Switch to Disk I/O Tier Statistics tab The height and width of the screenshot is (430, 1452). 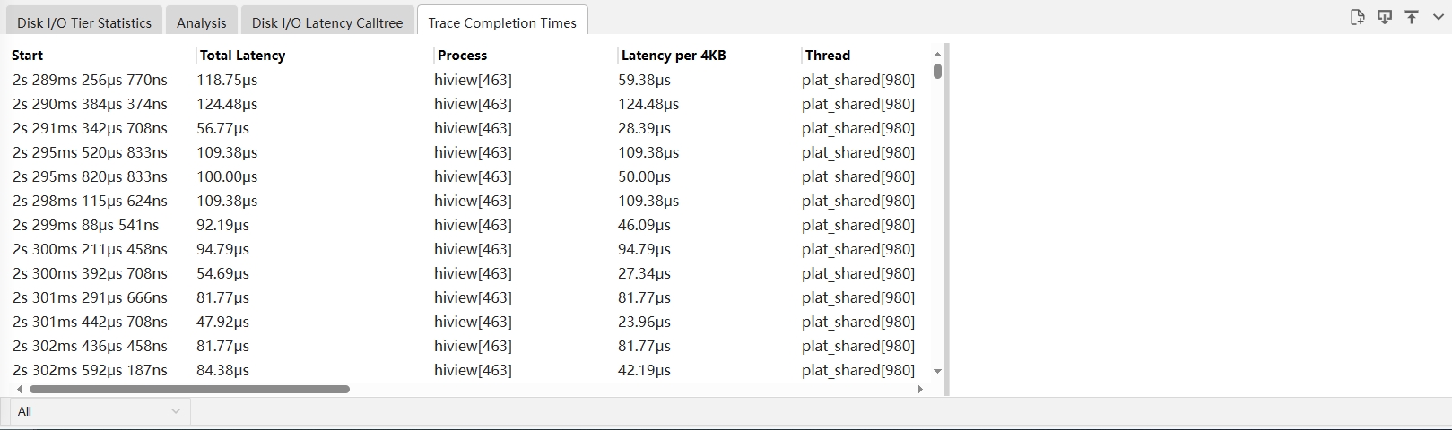pyautogui.click(x=84, y=23)
